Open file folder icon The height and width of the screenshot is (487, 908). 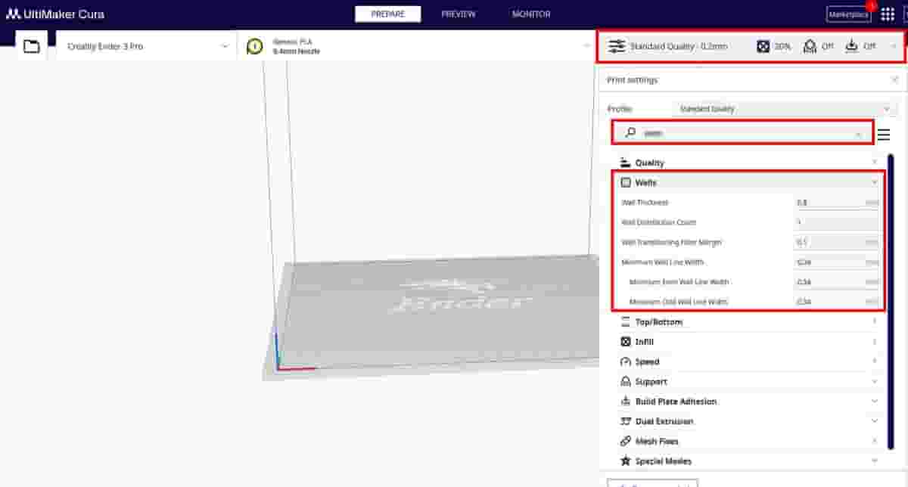tap(31, 47)
